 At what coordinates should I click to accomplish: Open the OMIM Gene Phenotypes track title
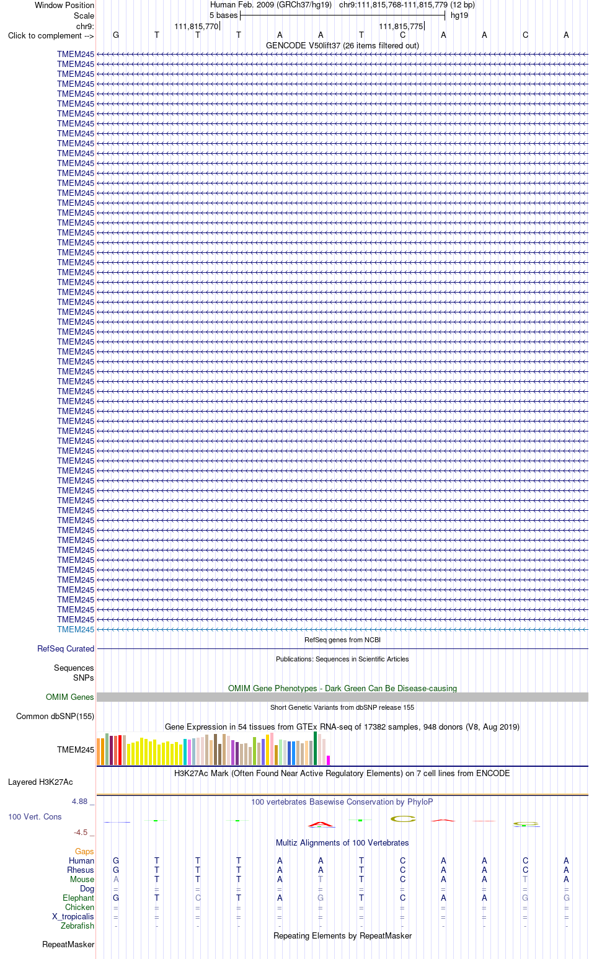tap(342, 688)
